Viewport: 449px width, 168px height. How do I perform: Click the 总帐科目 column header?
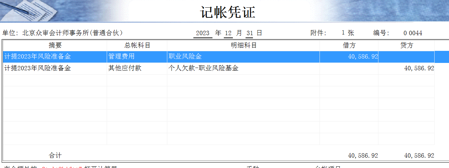pos(137,46)
